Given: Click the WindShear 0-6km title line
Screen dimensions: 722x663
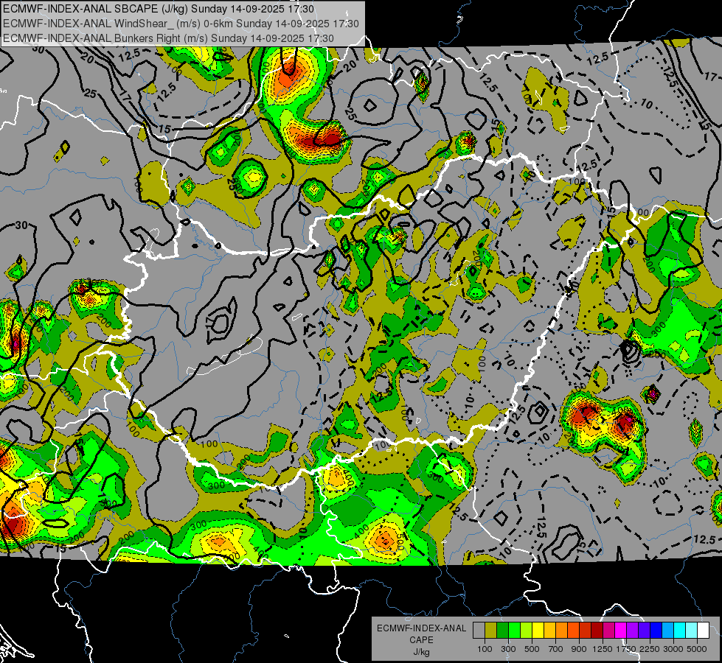Looking at the screenshot, I should pos(181,24).
